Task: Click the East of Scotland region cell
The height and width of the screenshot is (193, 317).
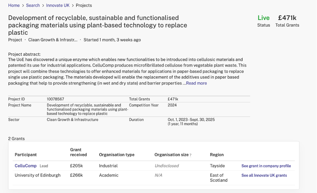Action: 218,178
